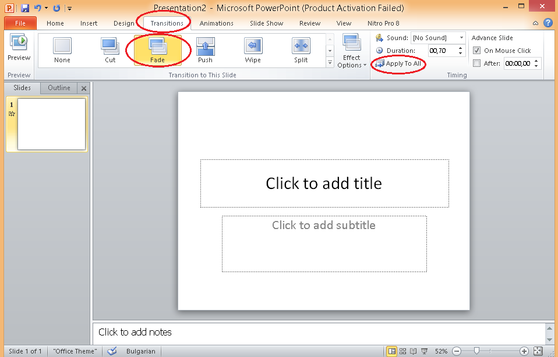Image resolution: width=558 pixels, height=357 pixels.
Task: Expand the transitions gallery More arrow
Action: click(330, 63)
